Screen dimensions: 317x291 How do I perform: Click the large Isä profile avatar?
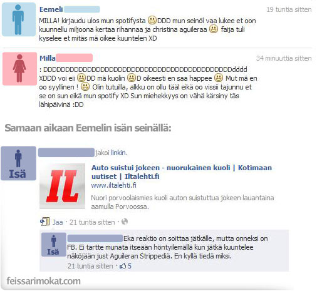18,163
